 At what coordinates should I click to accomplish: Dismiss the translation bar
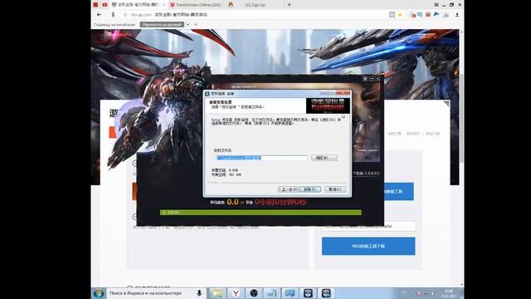coord(196,25)
